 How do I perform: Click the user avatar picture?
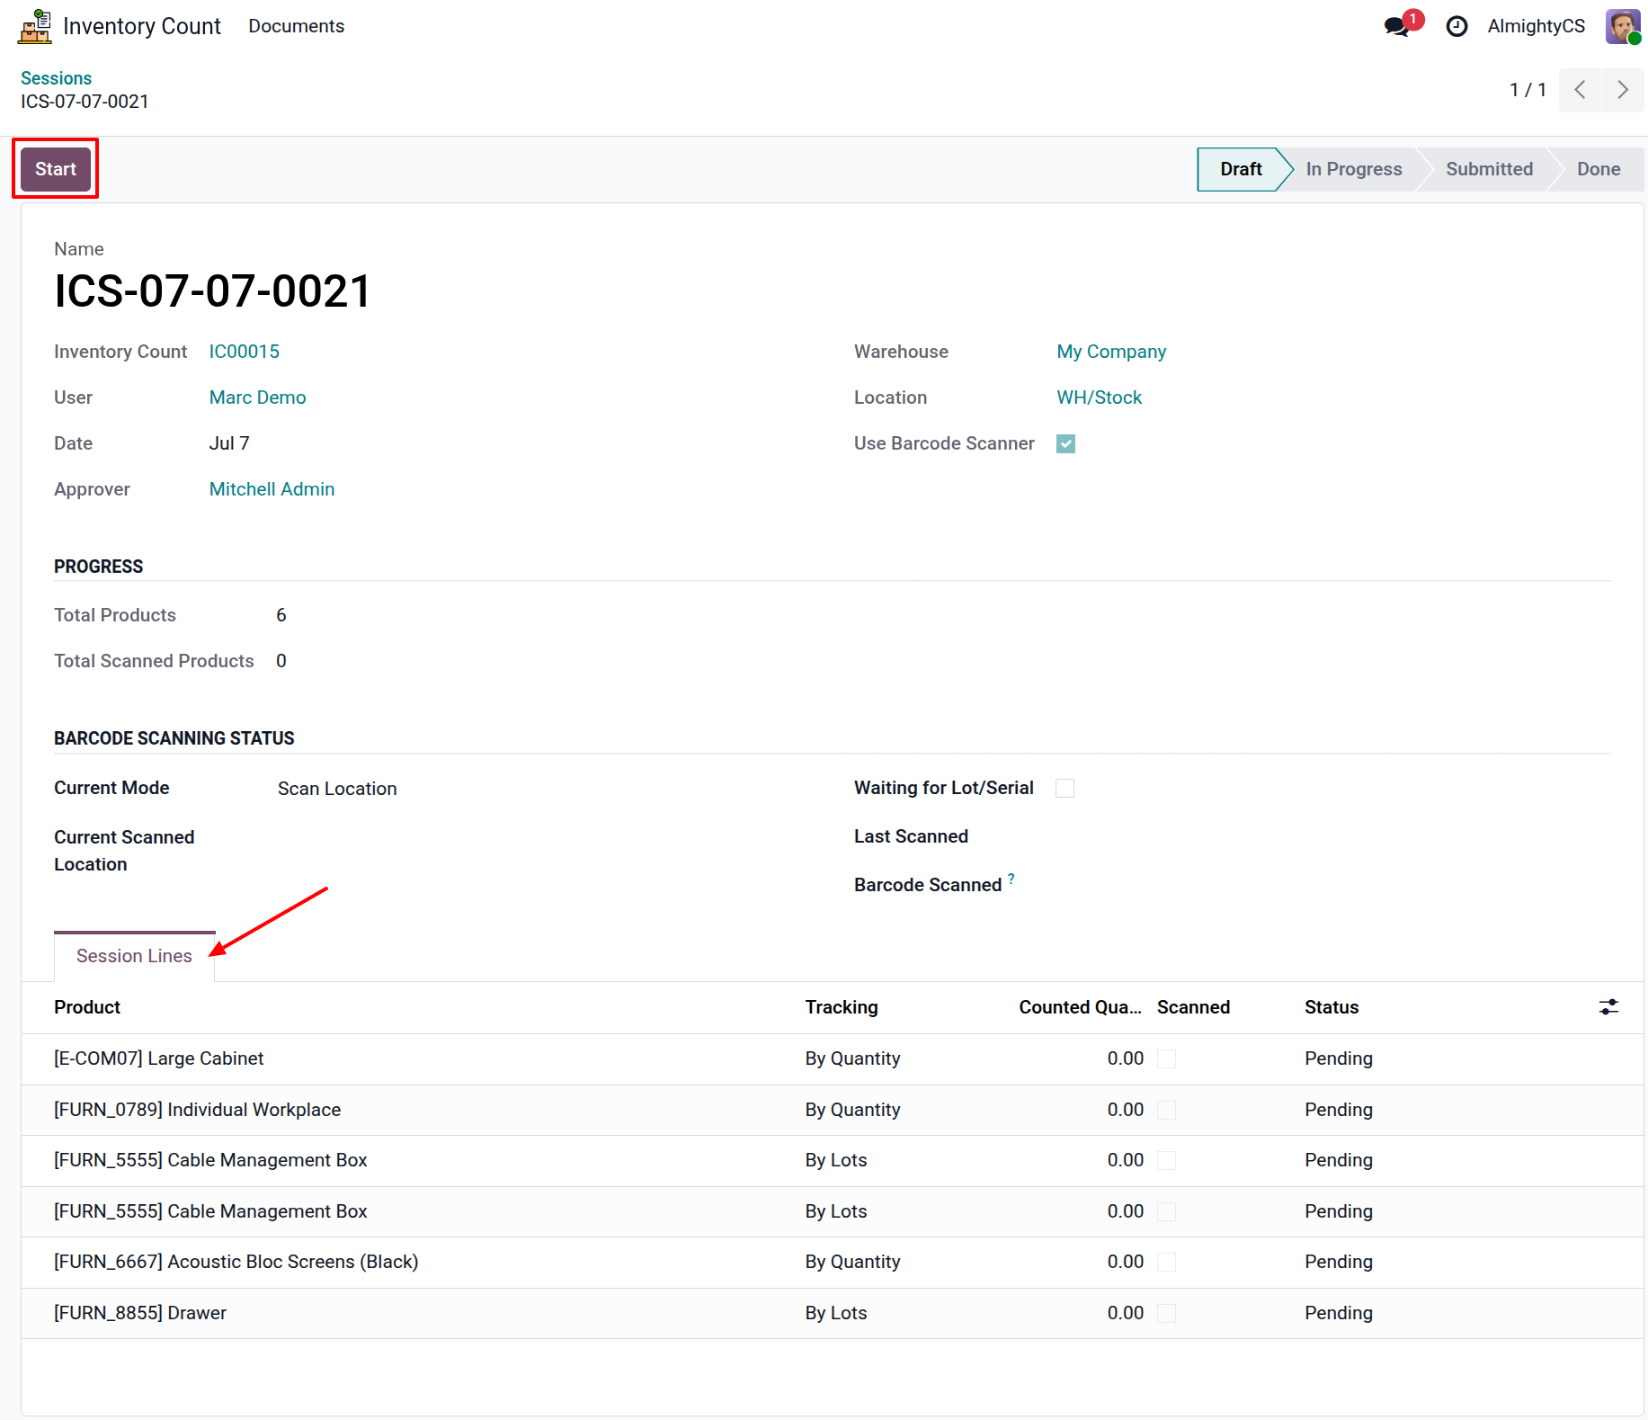[x=1623, y=26]
